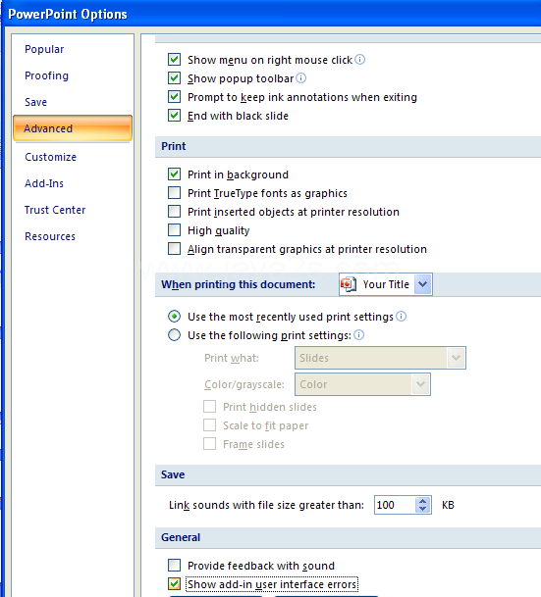Image resolution: width=541 pixels, height=597 pixels.
Task: Select Use the following print settings option
Action: click(x=174, y=335)
